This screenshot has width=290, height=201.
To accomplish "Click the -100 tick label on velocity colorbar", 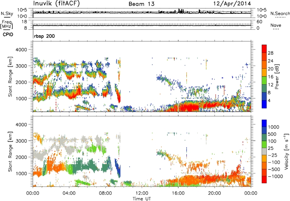I will click(x=273, y=162).
